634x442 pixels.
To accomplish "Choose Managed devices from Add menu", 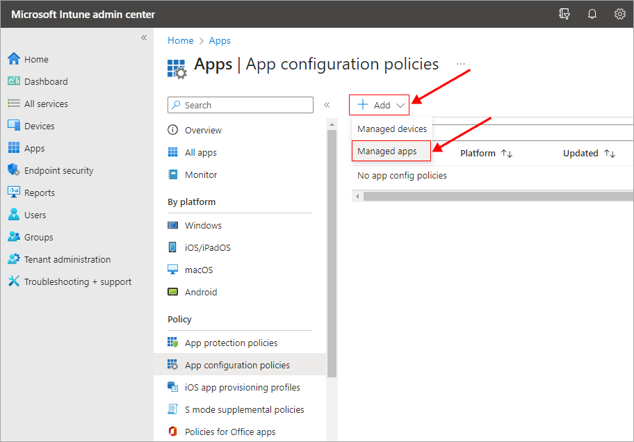I will coord(392,129).
